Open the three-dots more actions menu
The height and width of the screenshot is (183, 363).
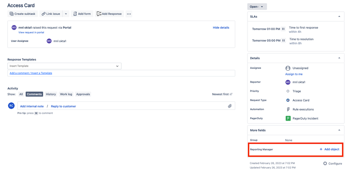(129, 14)
